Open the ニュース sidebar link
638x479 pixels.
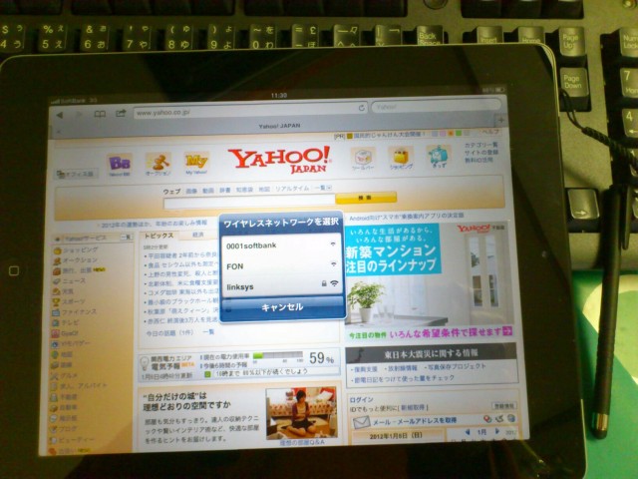[74, 281]
